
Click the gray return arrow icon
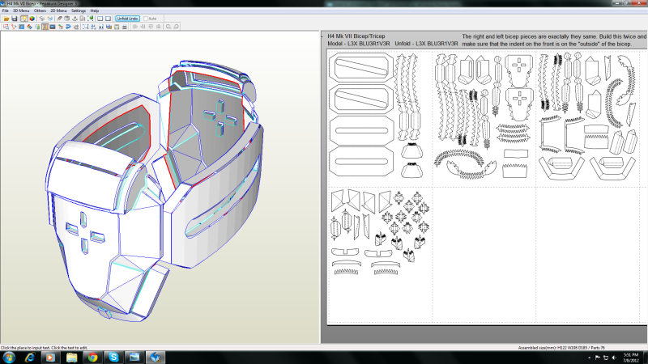(76, 27)
